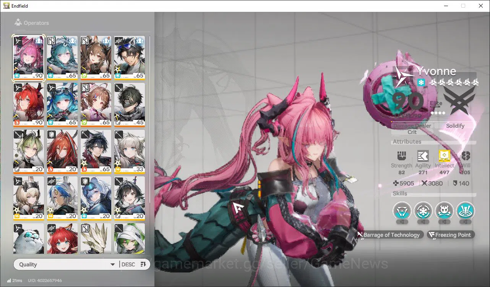Viewport: 490px width, 287px height.
Task: Choose the masked dark-haired level 45 operator
Action: pos(130,105)
